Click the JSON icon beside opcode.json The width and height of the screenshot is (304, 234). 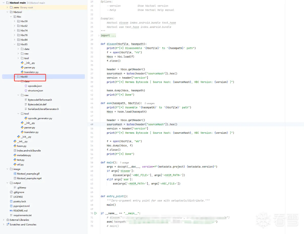click(26, 86)
